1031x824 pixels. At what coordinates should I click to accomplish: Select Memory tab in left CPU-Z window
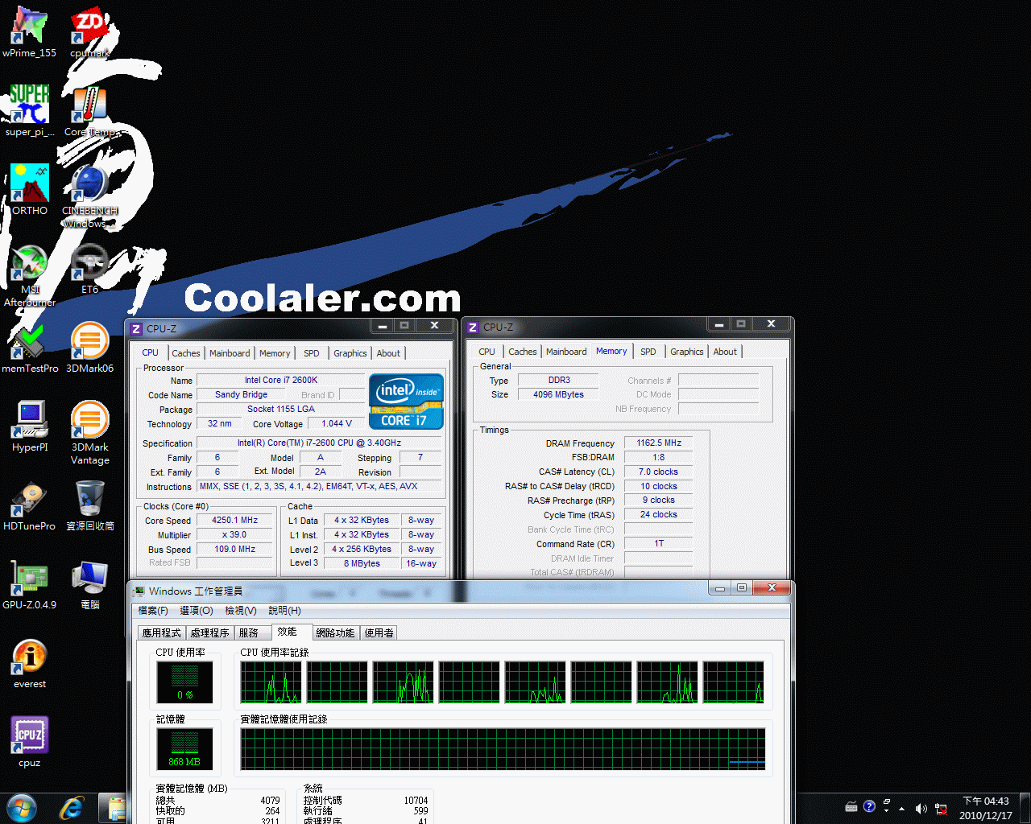pyautogui.click(x=275, y=353)
